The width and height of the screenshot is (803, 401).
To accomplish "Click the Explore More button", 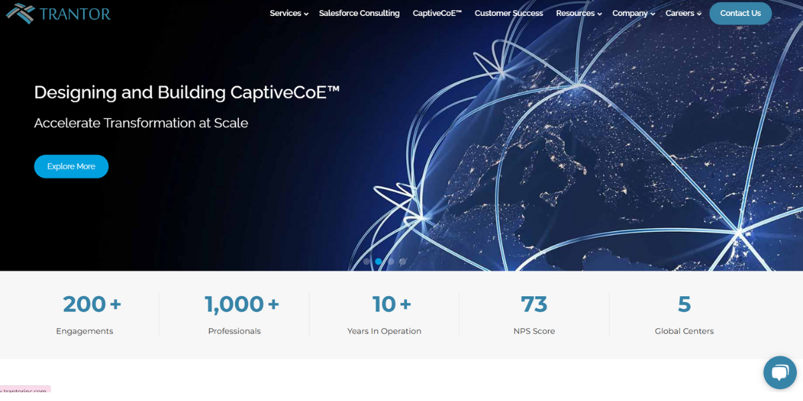I will pos(71,166).
